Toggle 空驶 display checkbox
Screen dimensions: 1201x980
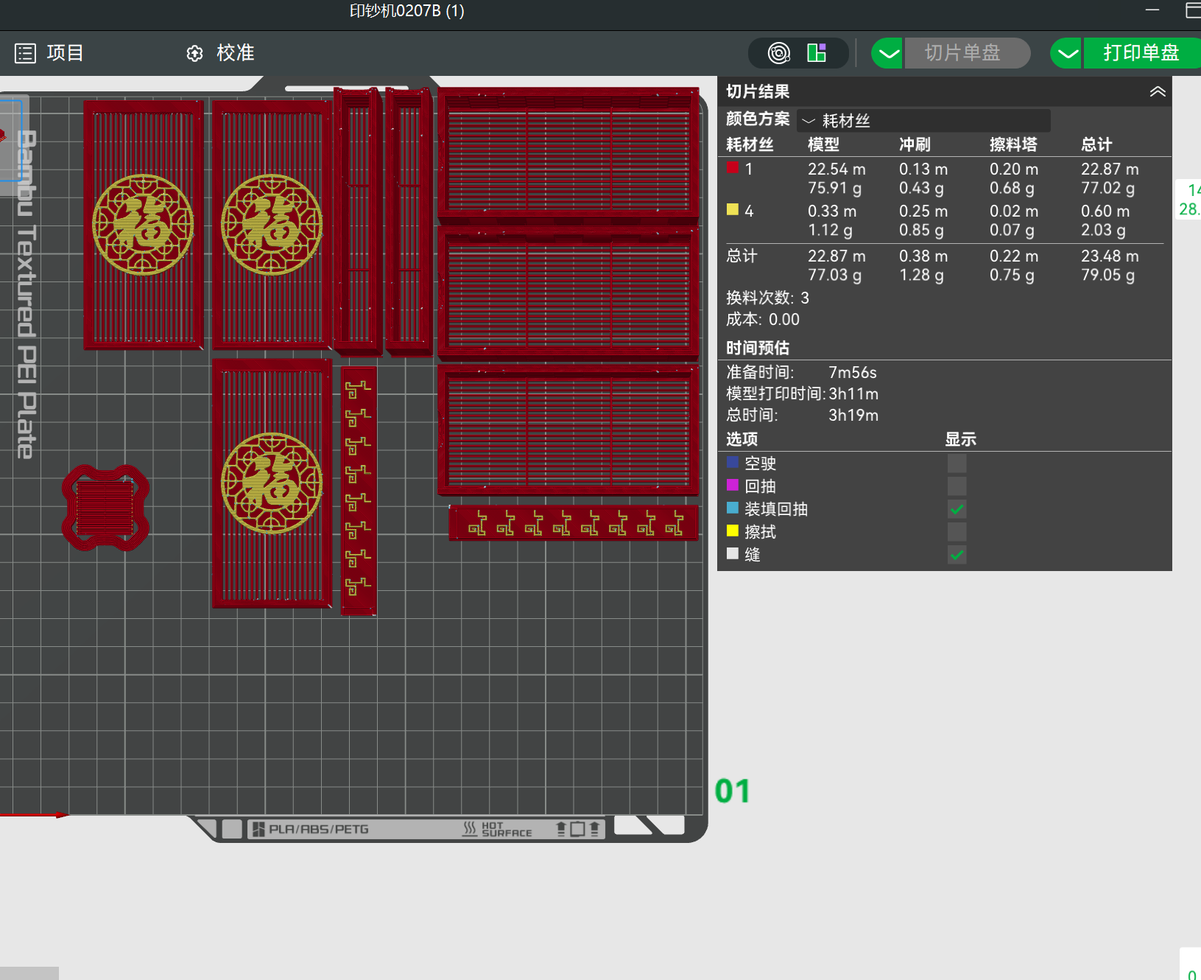pos(957,463)
